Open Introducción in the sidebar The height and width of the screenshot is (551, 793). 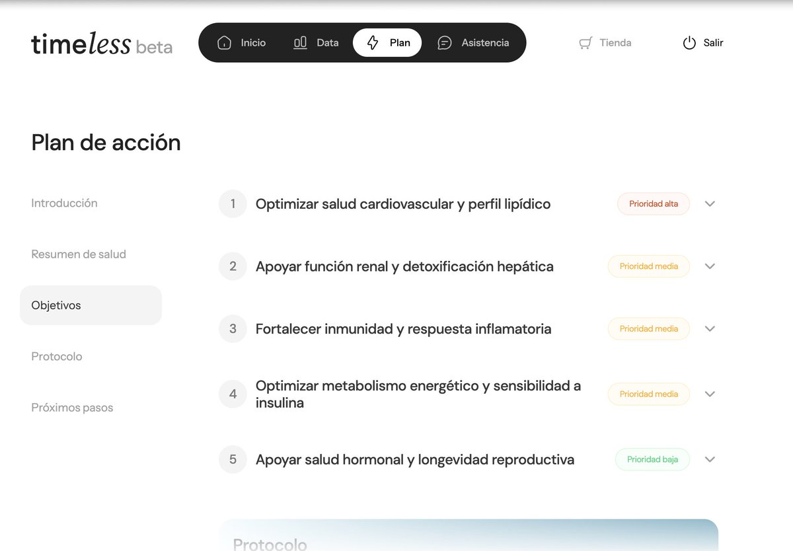click(x=64, y=203)
